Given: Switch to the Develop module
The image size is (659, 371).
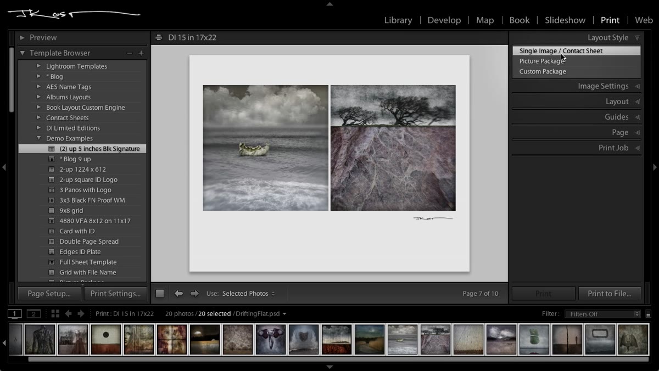Looking at the screenshot, I should pyautogui.click(x=444, y=20).
